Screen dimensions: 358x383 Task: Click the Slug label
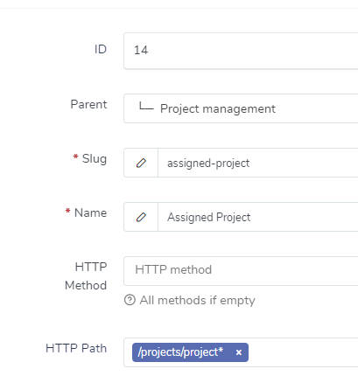[95, 159]
